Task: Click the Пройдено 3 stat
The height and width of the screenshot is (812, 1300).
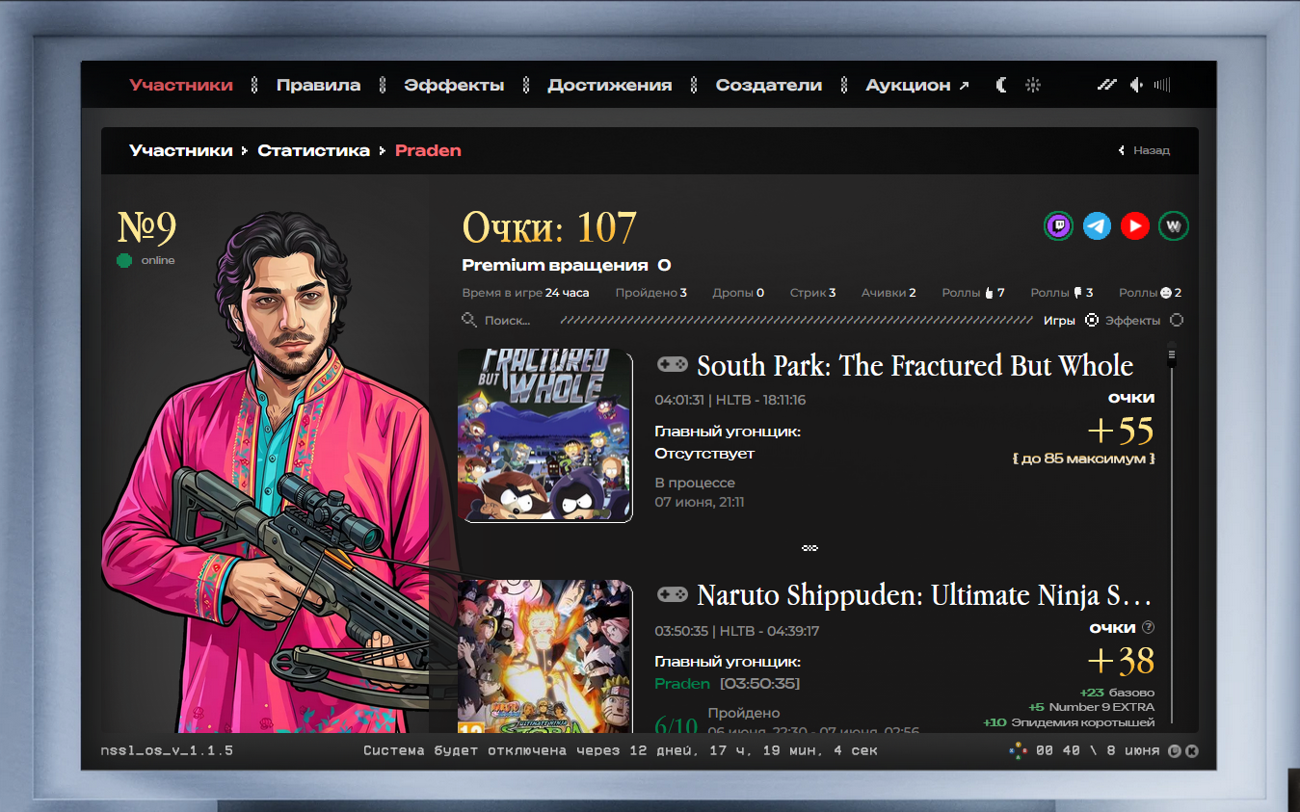Action: [651, 293]
